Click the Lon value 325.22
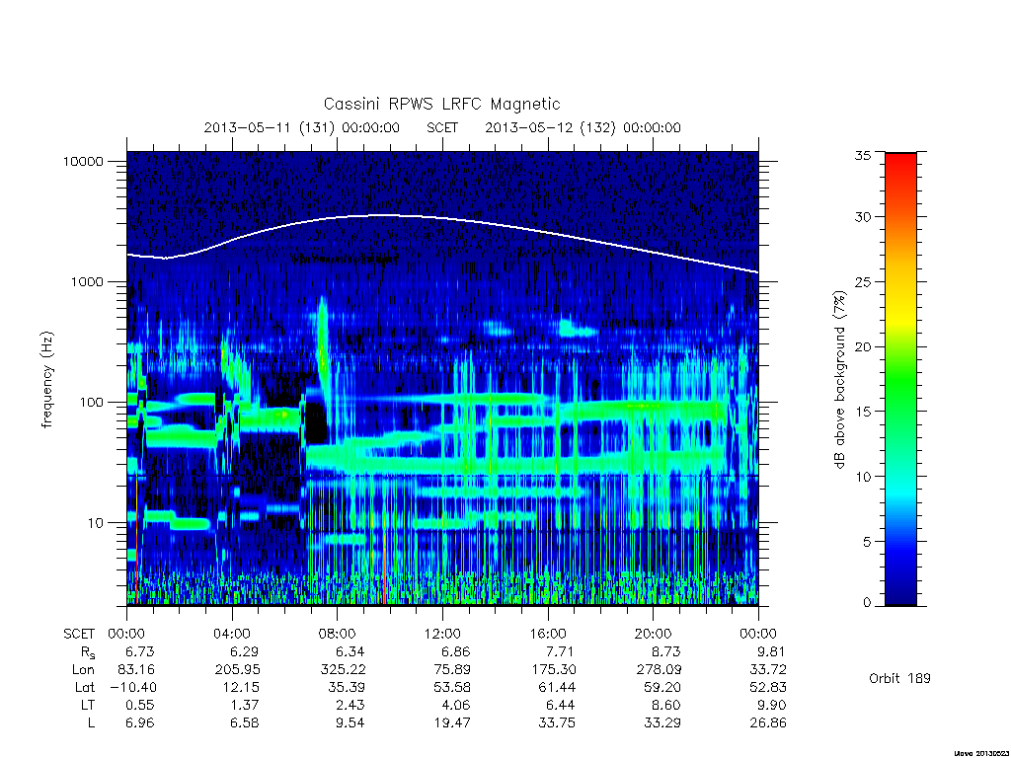The height and width of the screenshot is (758, 1011). click(343, 670)
